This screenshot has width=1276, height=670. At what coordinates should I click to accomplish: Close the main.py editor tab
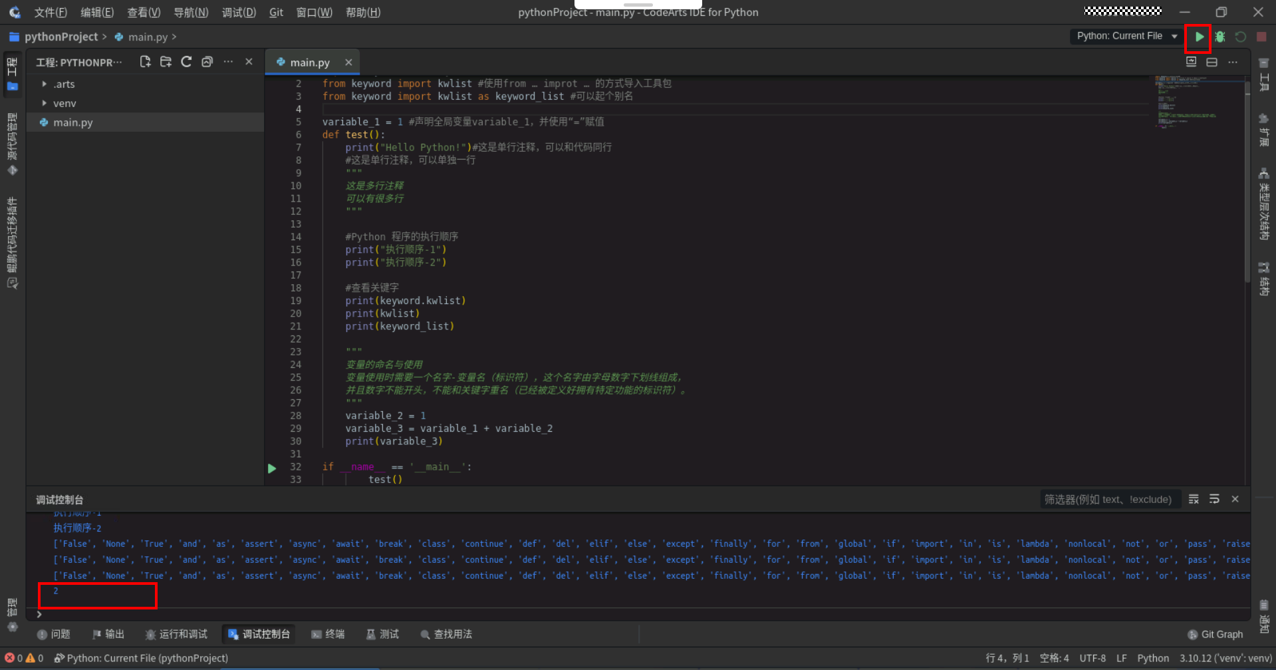click(x=348, y=62)
